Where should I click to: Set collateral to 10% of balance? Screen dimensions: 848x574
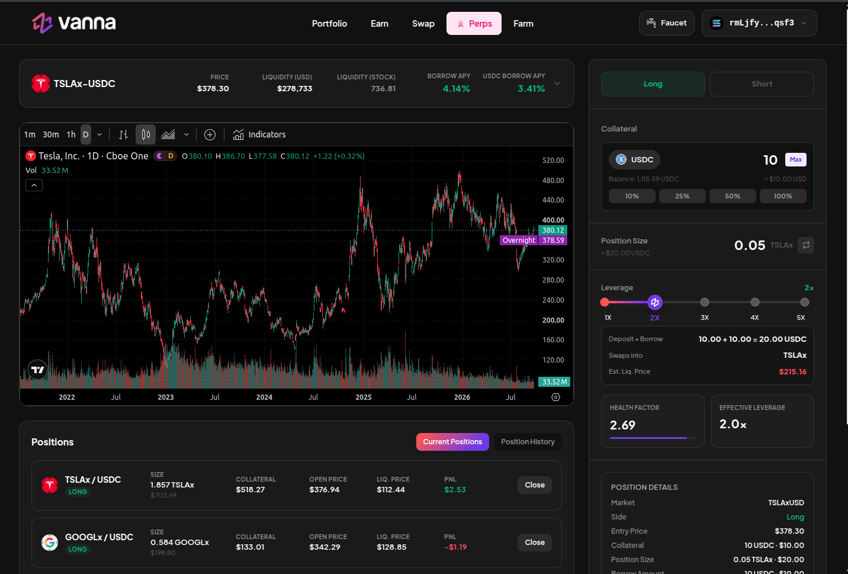pos(632,196)
